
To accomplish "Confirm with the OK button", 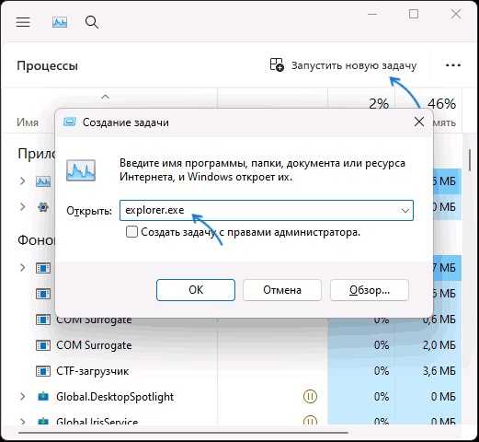I will pyautogui.click(x=196, y=290).
